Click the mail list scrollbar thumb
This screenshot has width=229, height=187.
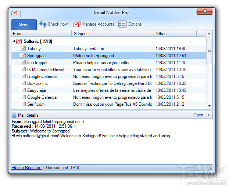[x=209, y=50]
